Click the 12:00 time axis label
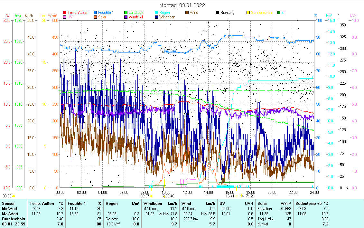This screenshot has height=228, width=364. coord(187,192)
